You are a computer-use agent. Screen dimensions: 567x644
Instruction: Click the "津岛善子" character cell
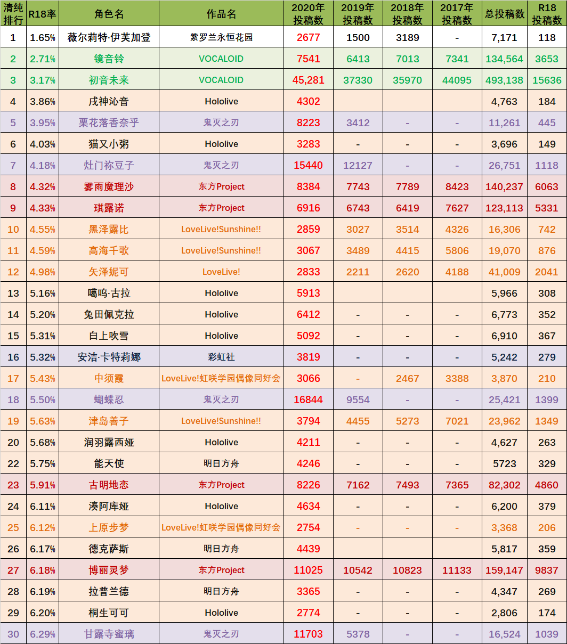coord(109,421)
